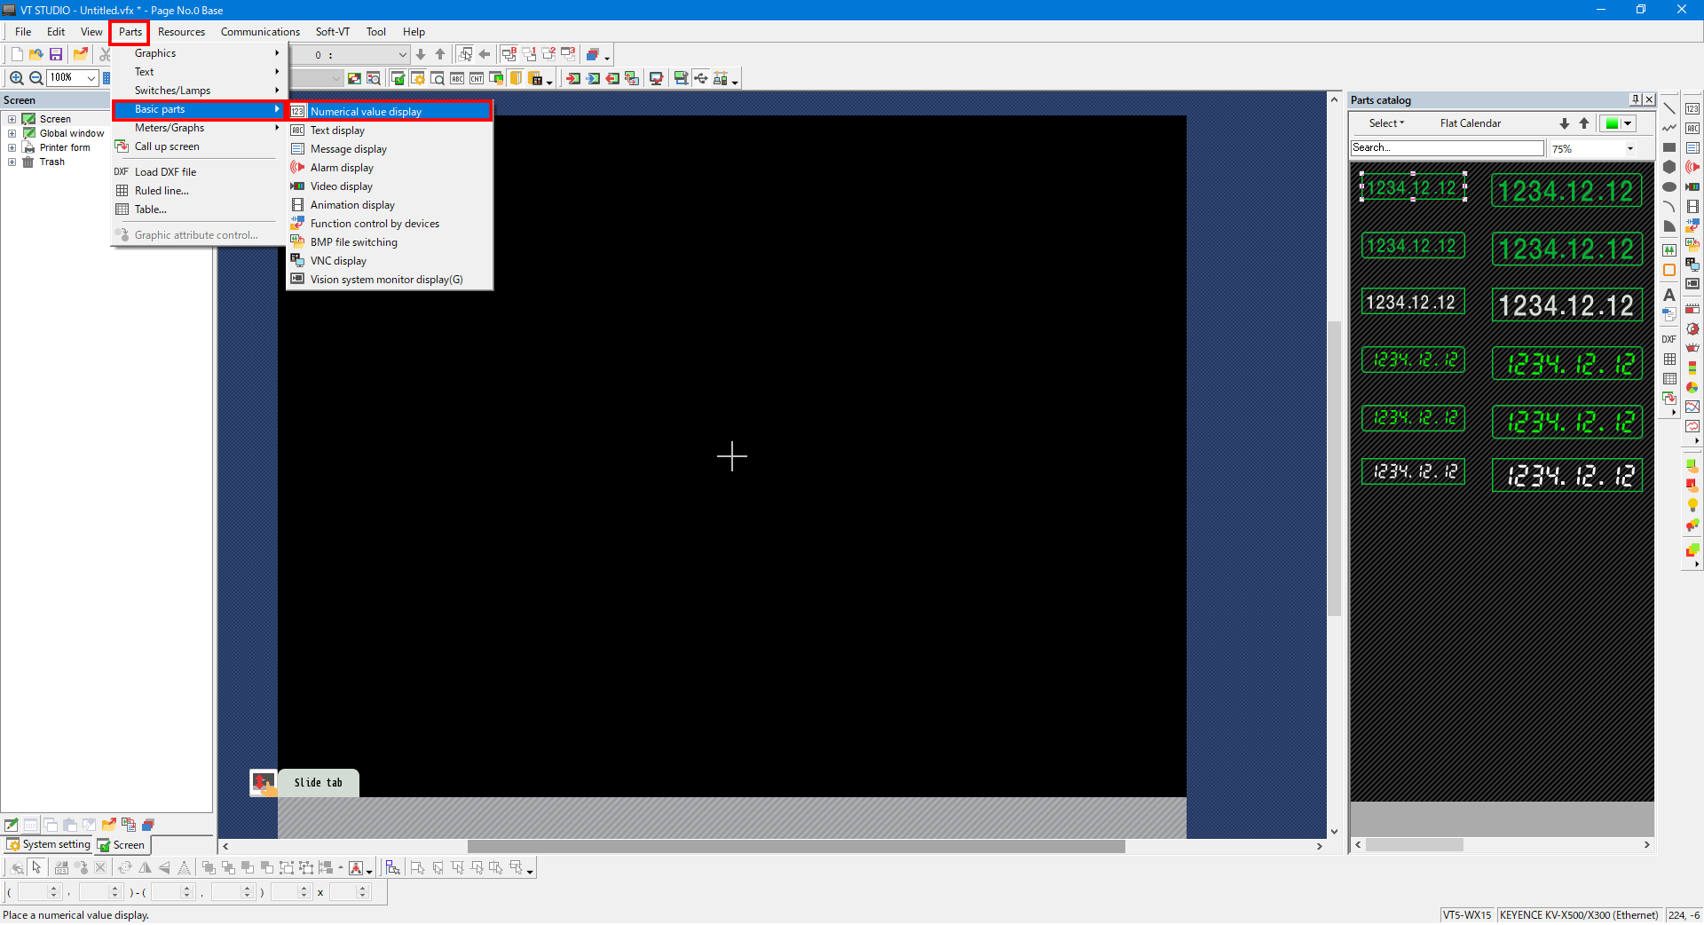Select the arrow pointer selection tool

point(36,867)
